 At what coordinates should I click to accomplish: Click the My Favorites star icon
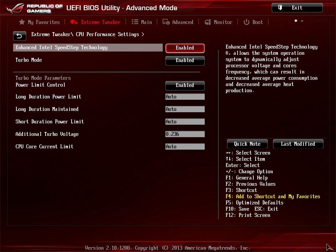tap(22, 22)
